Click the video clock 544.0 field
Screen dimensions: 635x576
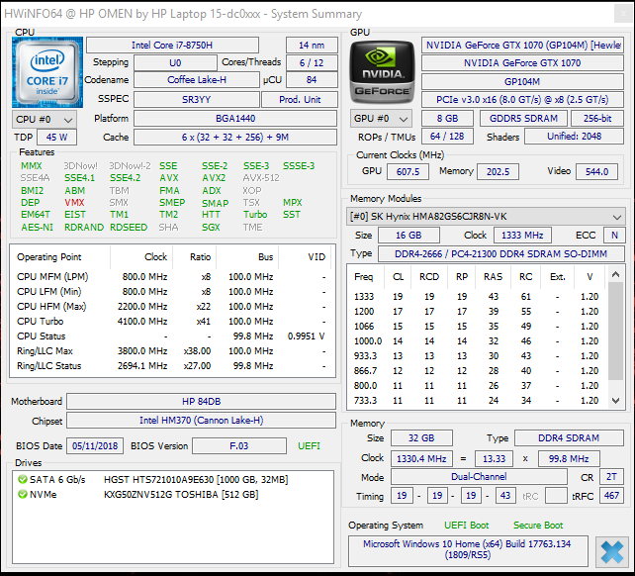tap(596, 172)
